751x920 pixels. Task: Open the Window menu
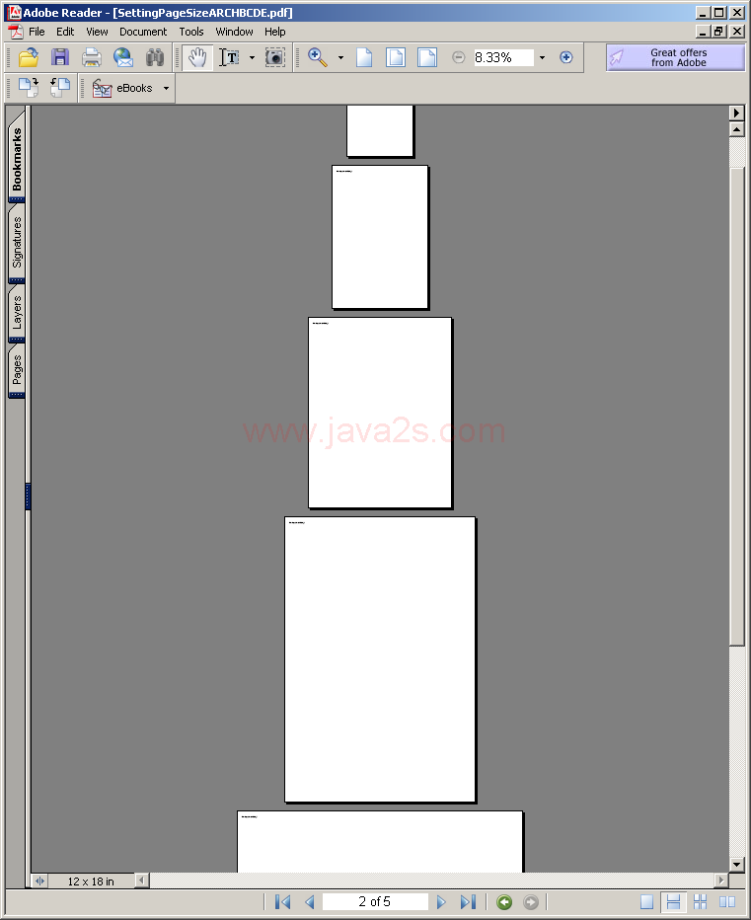[234, 32]
